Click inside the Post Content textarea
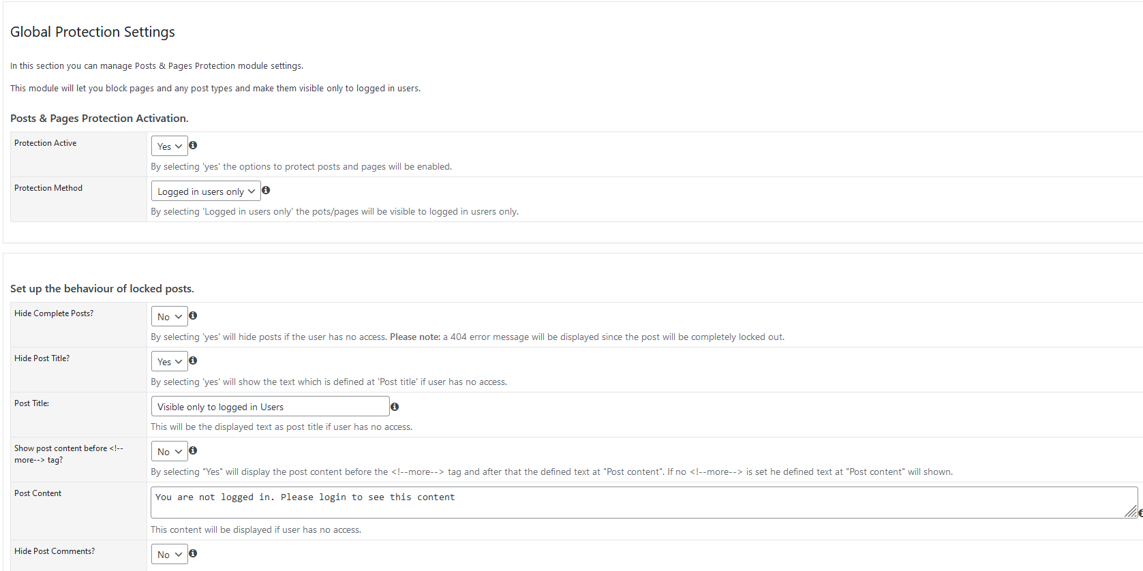The image size is (1143, 571). point(644,502)
